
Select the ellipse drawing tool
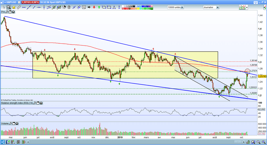(104, 7)
